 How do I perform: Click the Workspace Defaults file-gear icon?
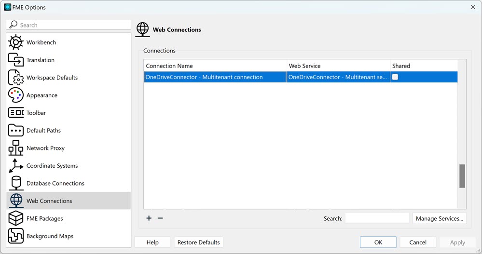[x=15, y=78]
